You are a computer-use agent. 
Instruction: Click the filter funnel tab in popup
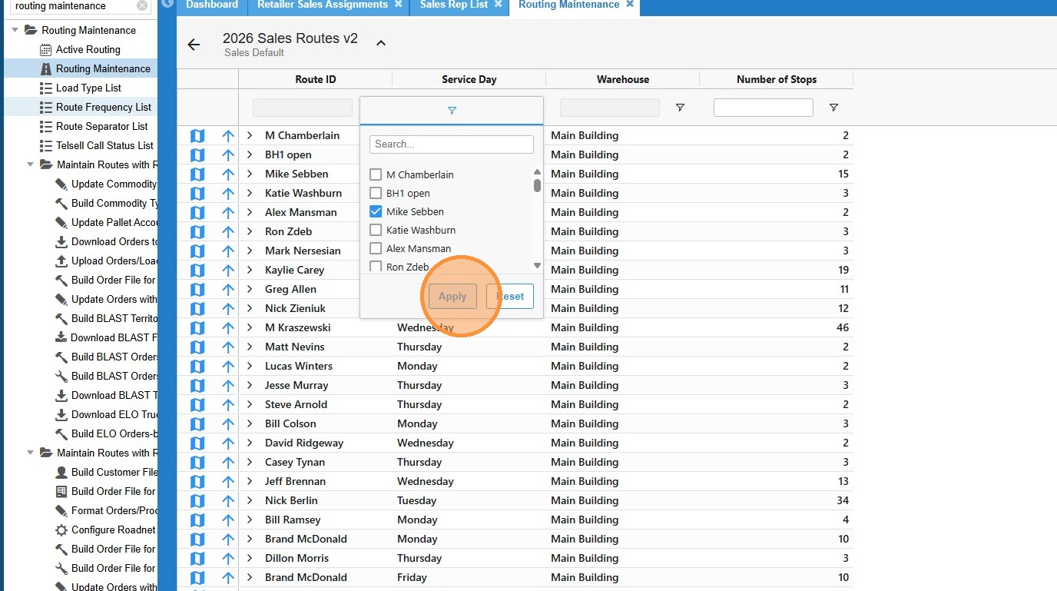point(452,111)
